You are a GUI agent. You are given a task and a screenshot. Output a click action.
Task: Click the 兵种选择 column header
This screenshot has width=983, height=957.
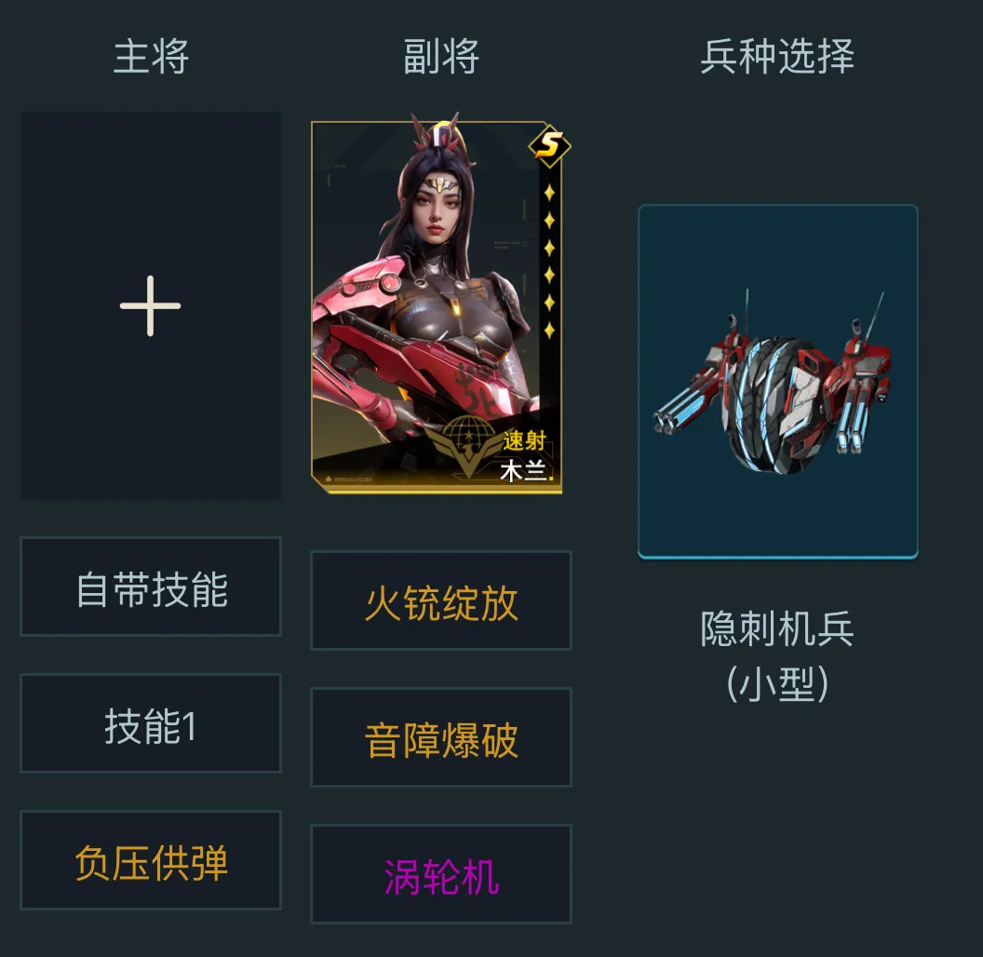(777, 57)
